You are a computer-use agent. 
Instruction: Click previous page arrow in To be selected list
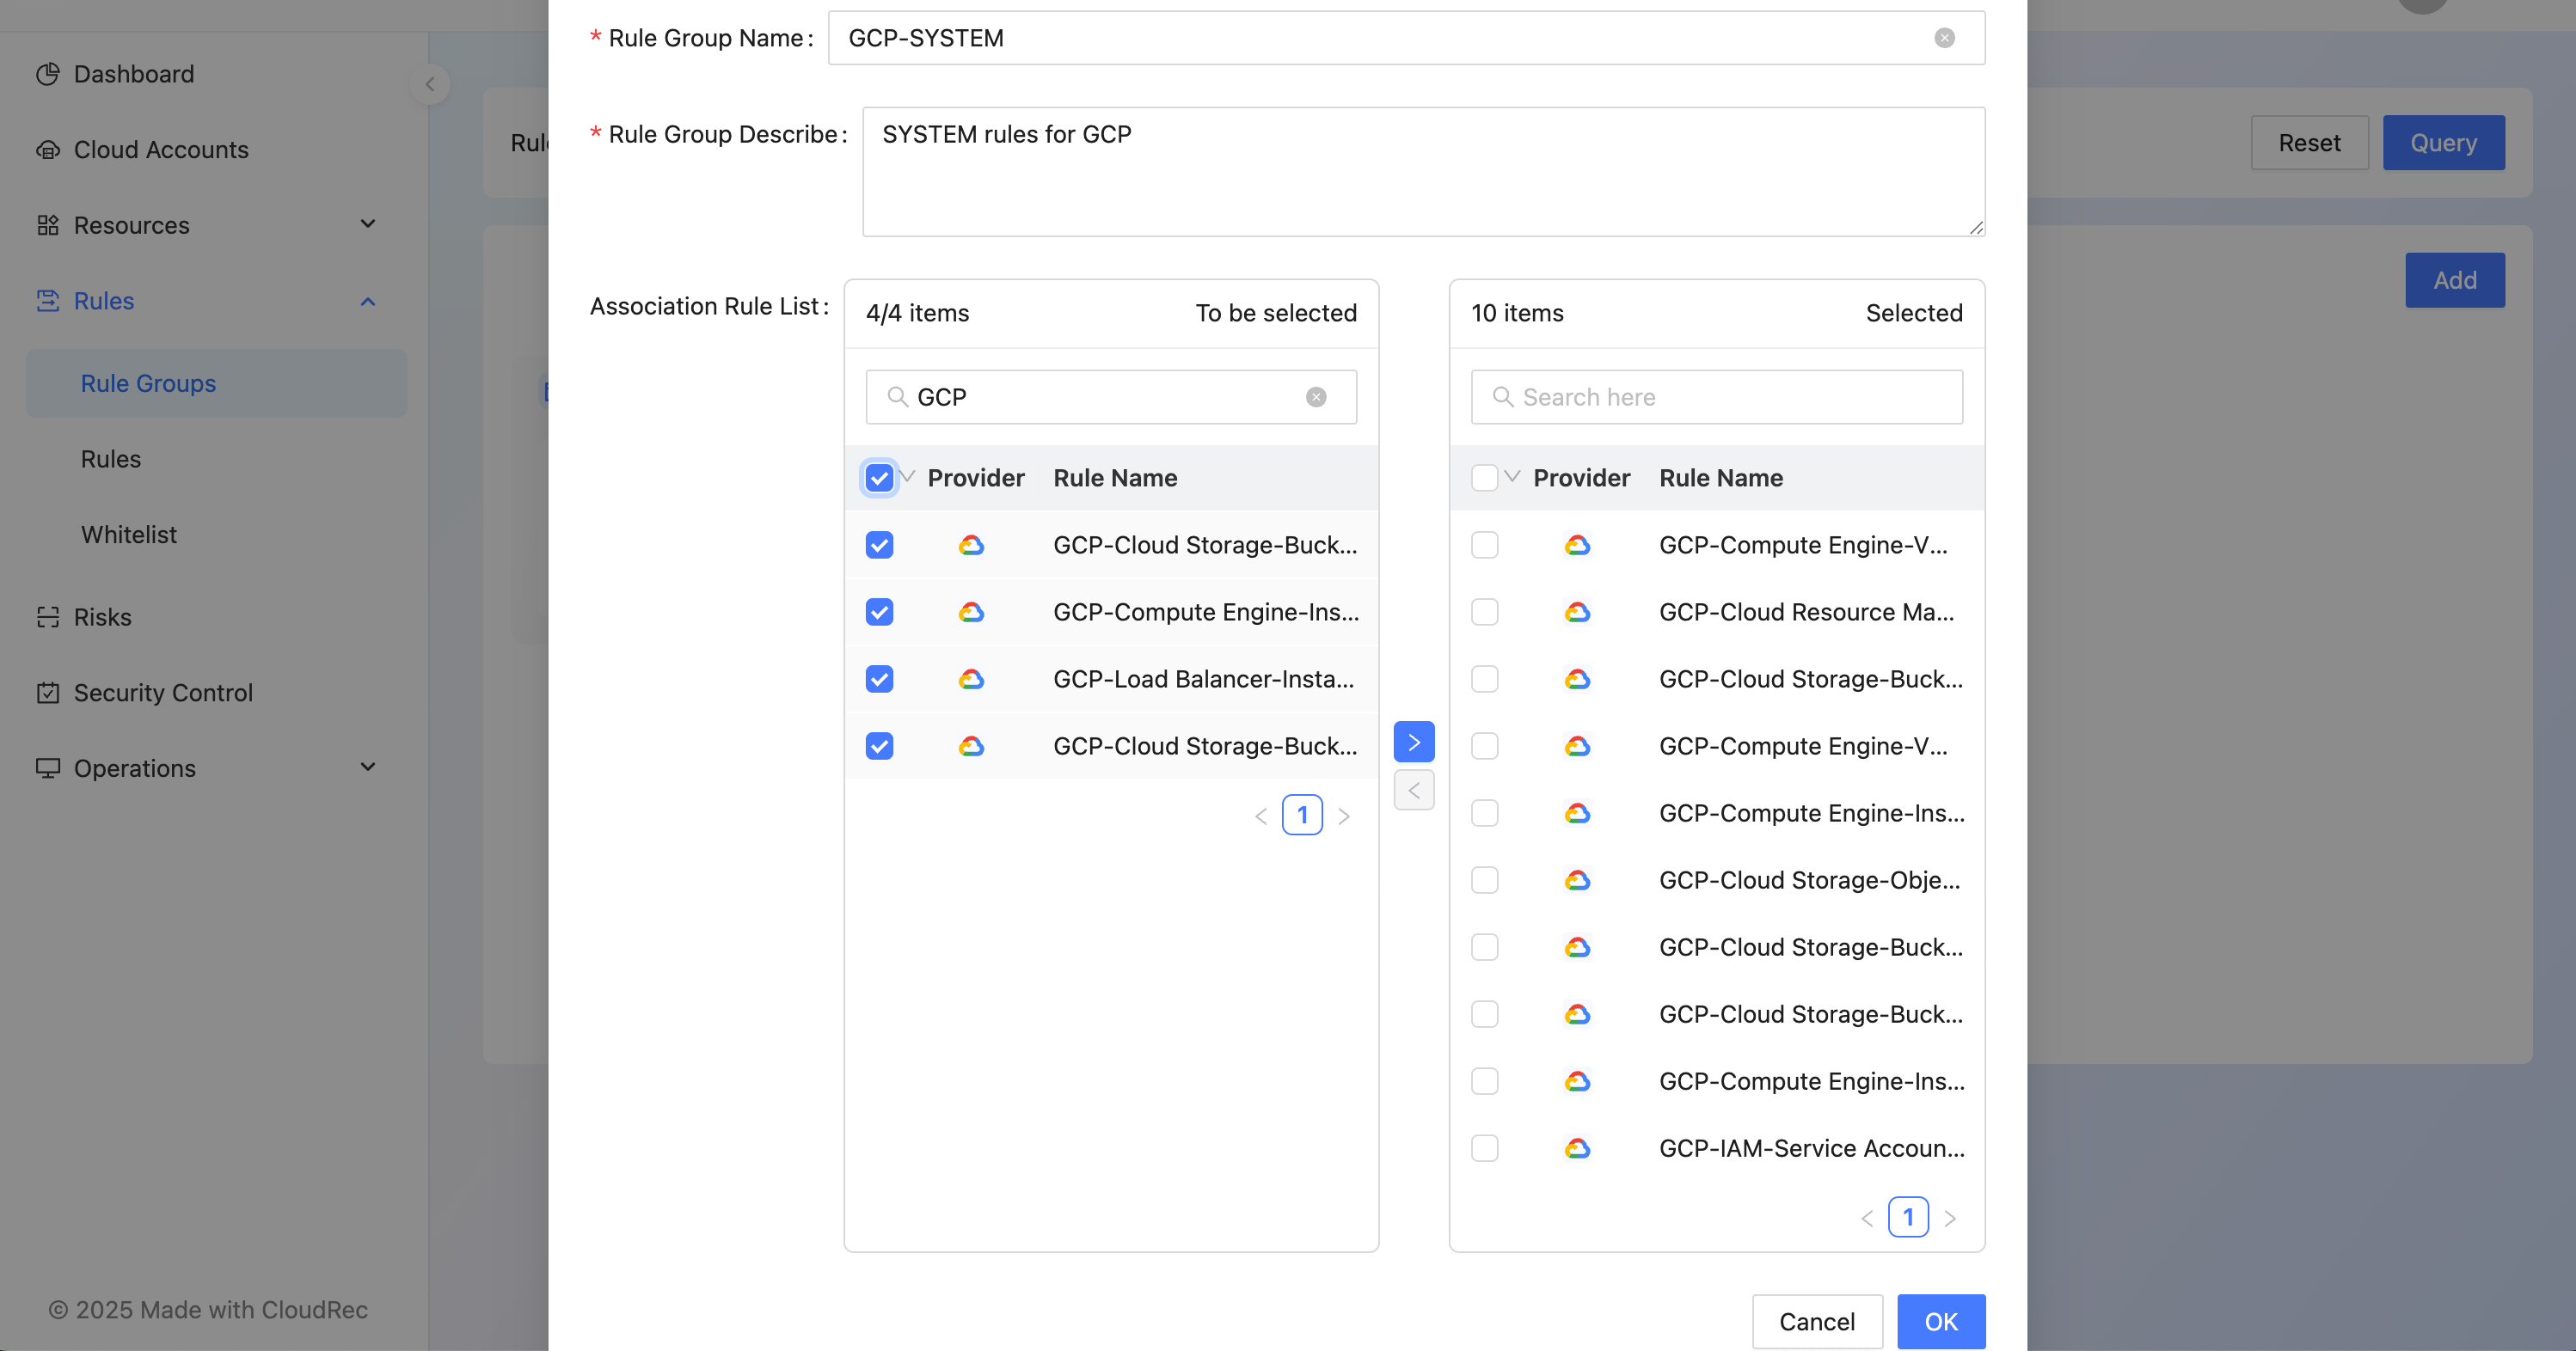(x=1261, y=816)
